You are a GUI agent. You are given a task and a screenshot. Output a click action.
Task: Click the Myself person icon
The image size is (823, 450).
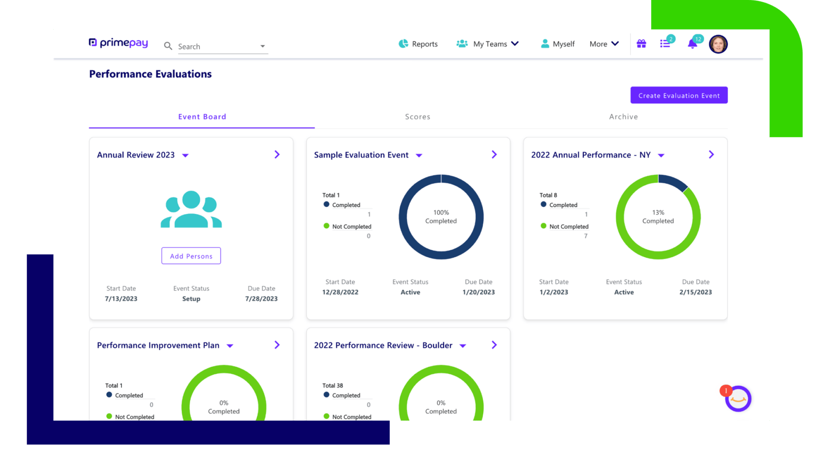coord(545,44)
